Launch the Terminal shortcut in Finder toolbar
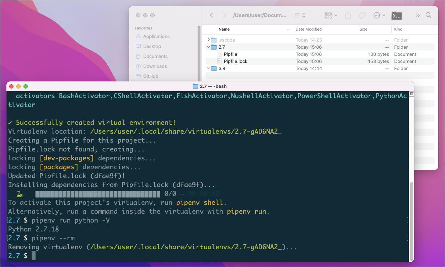 tap(397, 15)
